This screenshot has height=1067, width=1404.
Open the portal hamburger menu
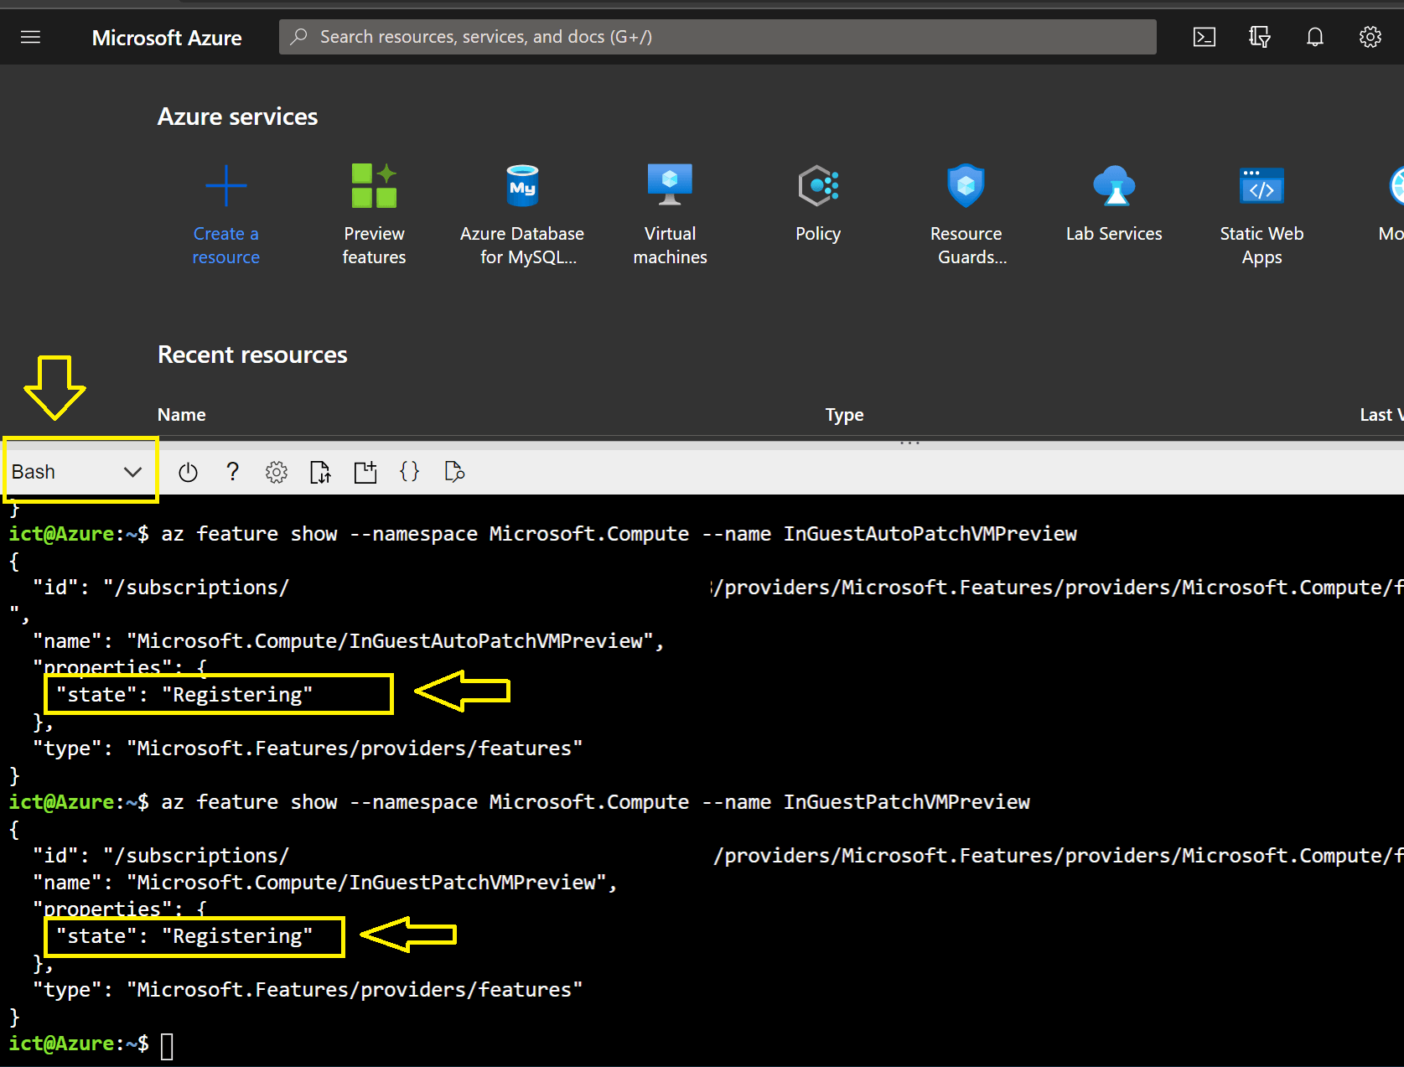(31, 37)
